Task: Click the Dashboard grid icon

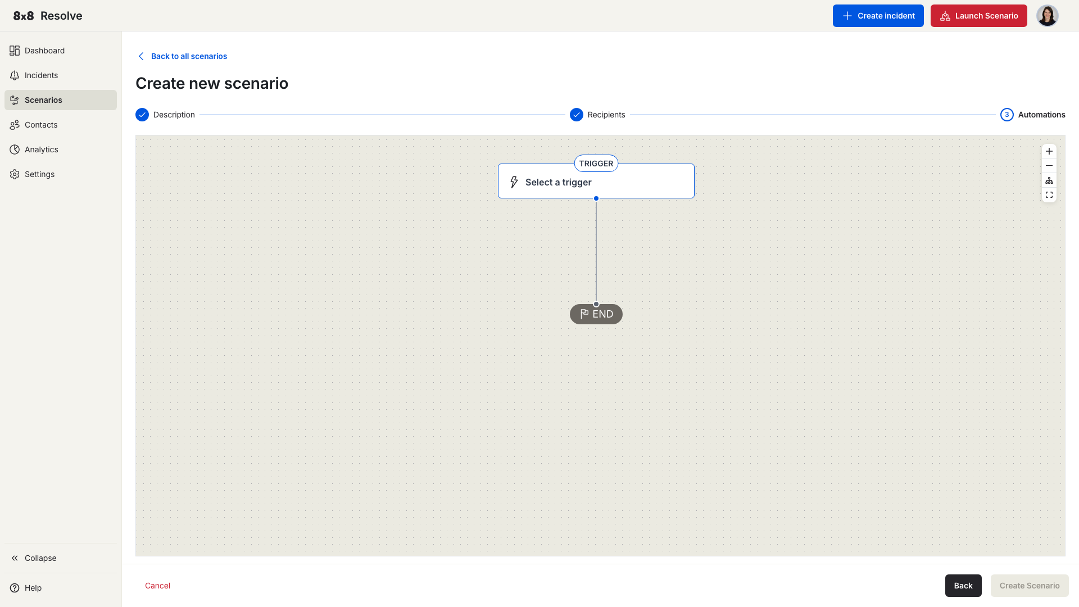Action: tap(15, 51)
